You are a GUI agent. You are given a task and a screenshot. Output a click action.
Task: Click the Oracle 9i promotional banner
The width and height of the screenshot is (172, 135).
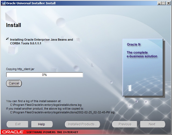pos(143,67)
